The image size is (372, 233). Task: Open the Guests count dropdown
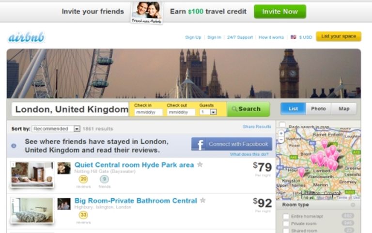coord(208,112)
